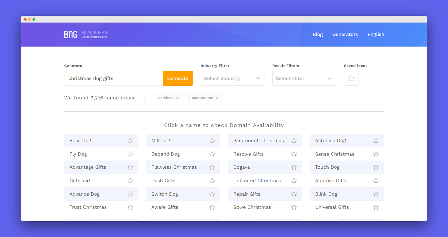
Task: Click the Resolve Gifts name
Action: [x=248, y=154]
